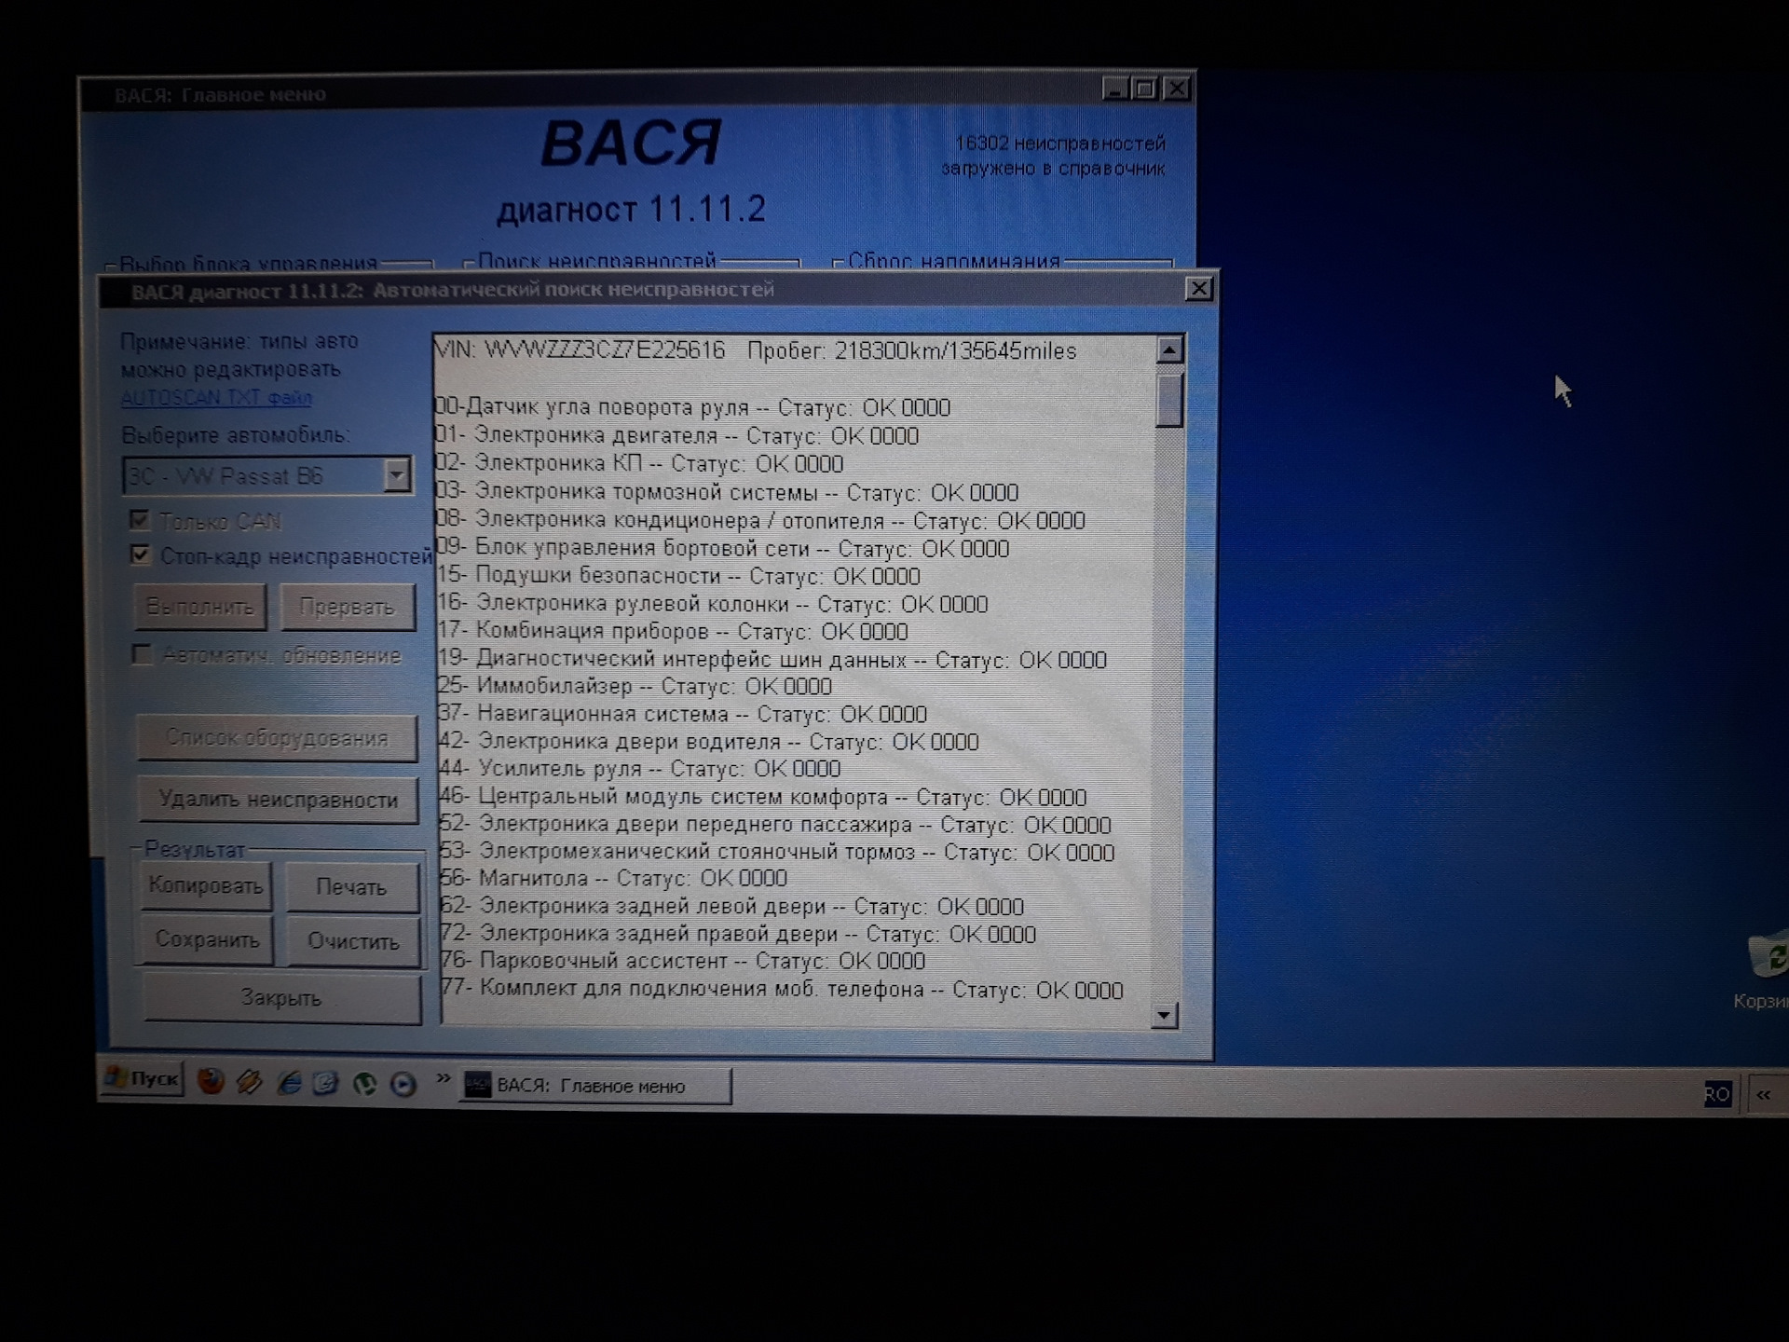Click the results scrollbar thumb
The image size is (1789, 1342).
1169,400
